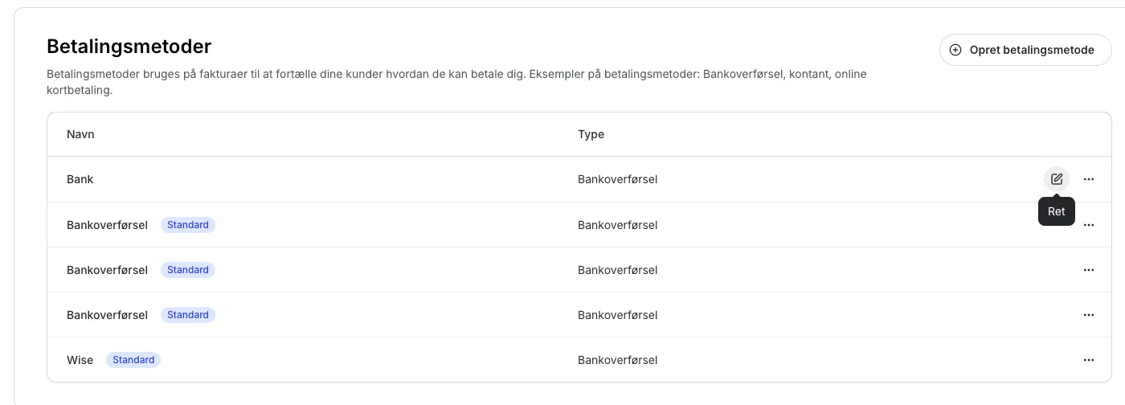
Task: Click the edit pencil icon in Bank row
Action: click(x=1056, y=179)
